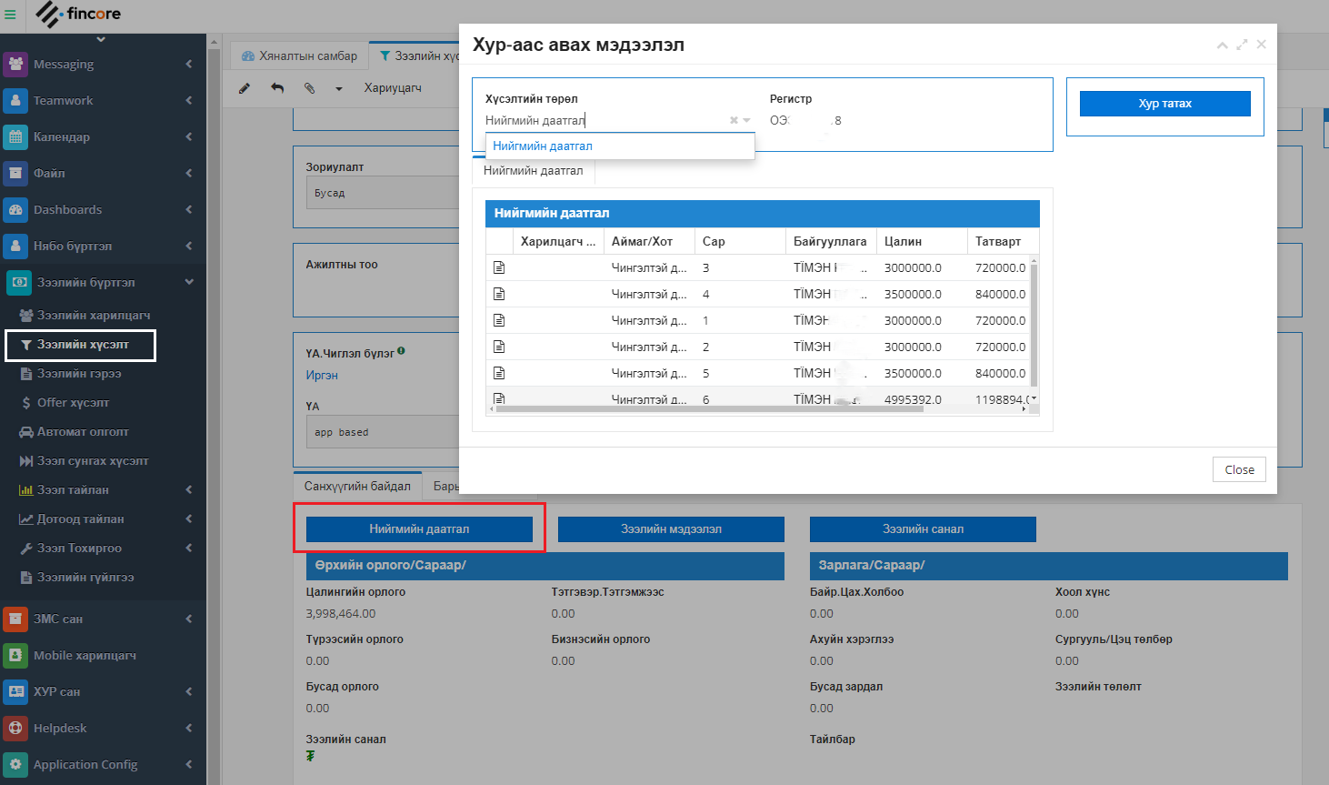1329x785 pixels.
Task: Open Mobile харилцагч sidebar icon
Action: [x=15, y=655]
